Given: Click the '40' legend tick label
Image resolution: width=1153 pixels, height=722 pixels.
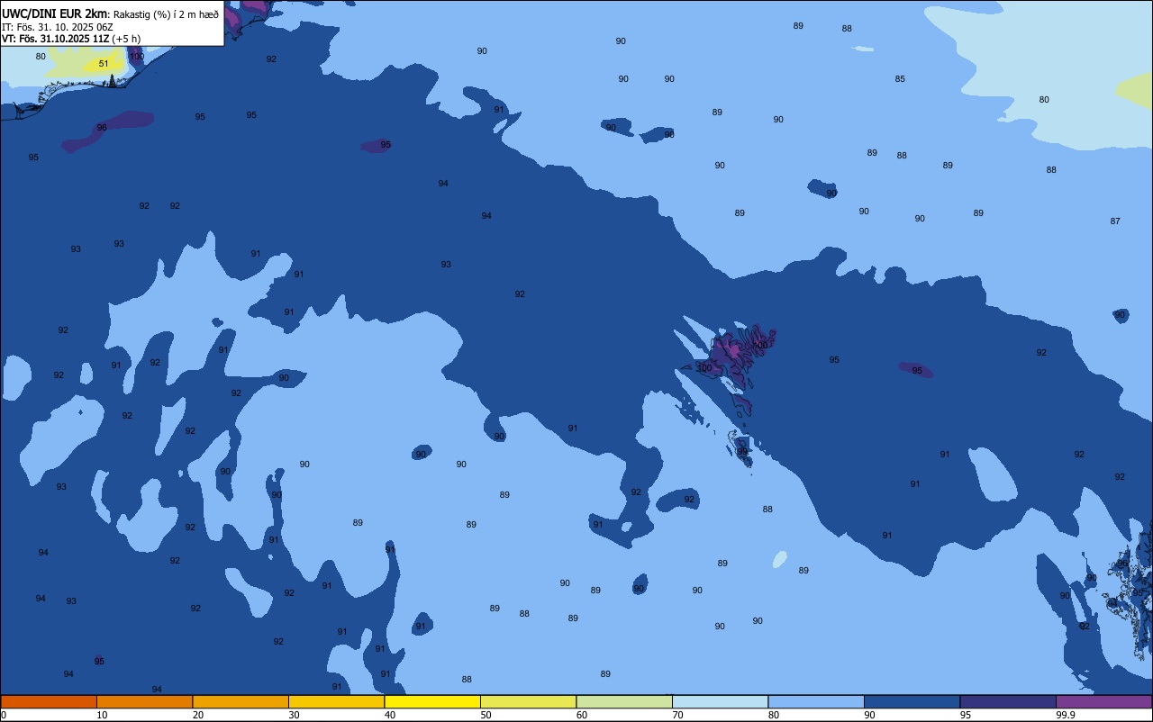Looking at the screenshot, I should click(x=390, y=715).
